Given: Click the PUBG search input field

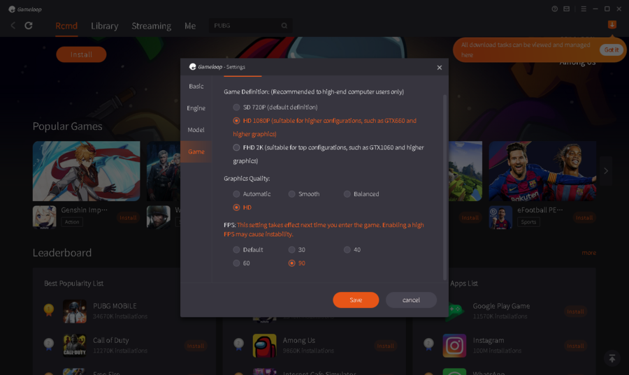Looking at the screenshot, I should [246, 26].
